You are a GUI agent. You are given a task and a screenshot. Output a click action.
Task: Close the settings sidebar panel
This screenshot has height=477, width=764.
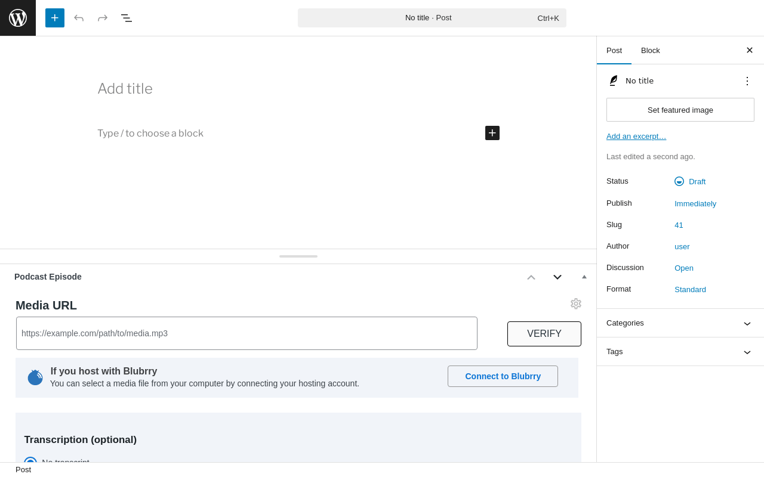(750, 50)
